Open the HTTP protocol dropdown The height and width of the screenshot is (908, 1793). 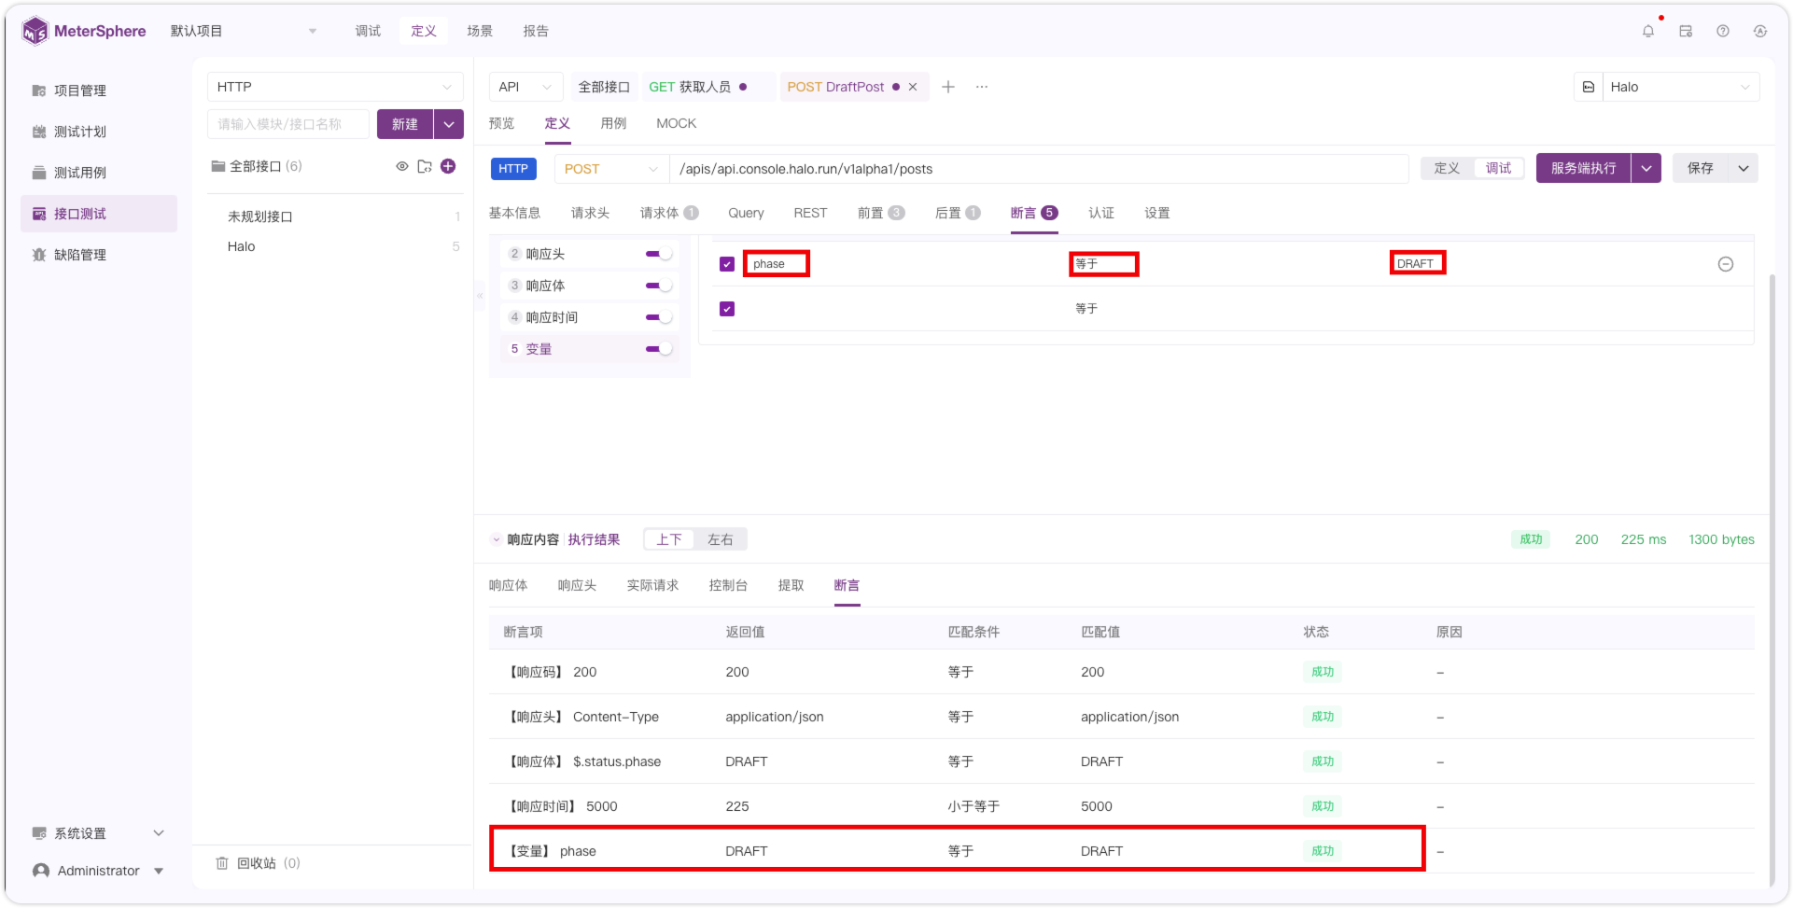335,87
